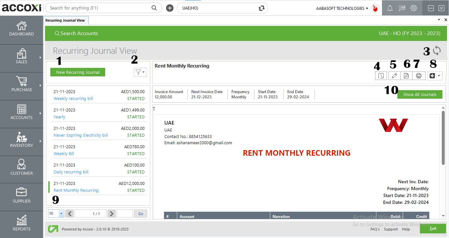This screenshot has width=449, height=238.
Task: Open the feedback chat icon
Action: pos(402,8)
